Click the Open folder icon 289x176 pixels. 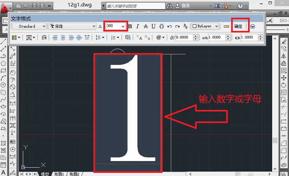pyautogui.click(x=26, y=6)
